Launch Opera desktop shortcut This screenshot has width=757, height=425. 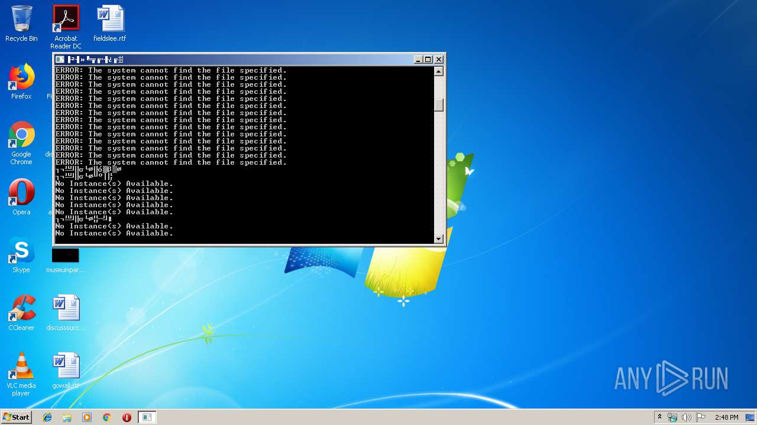pos(21,197)
